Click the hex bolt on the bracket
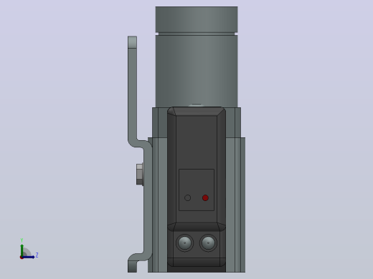The image size is (373, 279). pos(140,175)
